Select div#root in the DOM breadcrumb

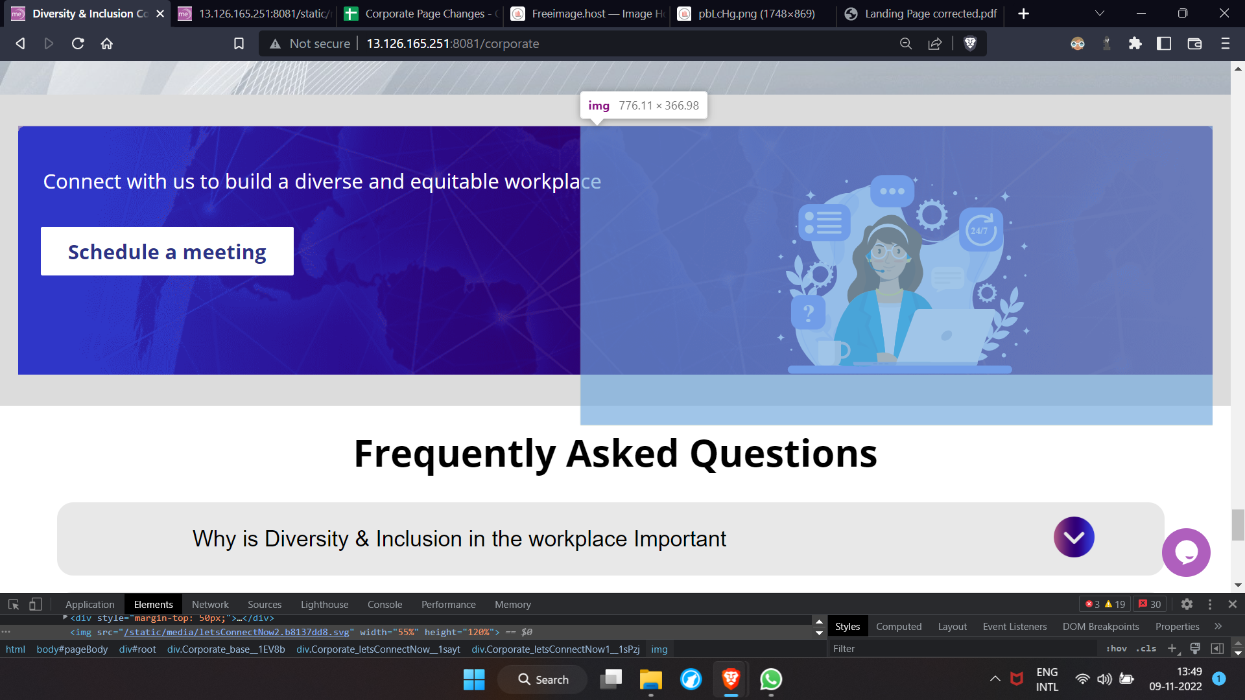point(137,649)
